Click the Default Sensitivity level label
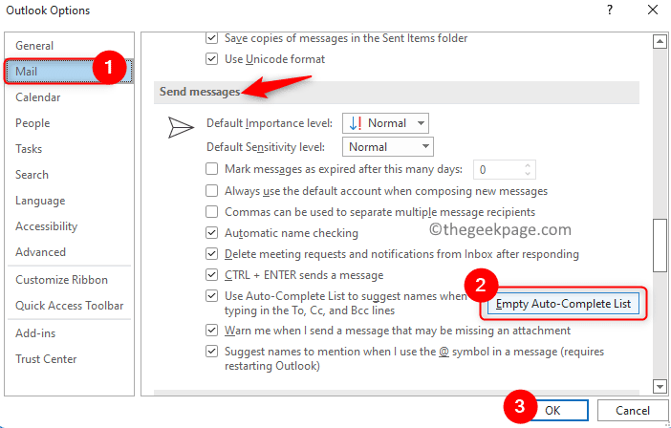 click(266, 147)
